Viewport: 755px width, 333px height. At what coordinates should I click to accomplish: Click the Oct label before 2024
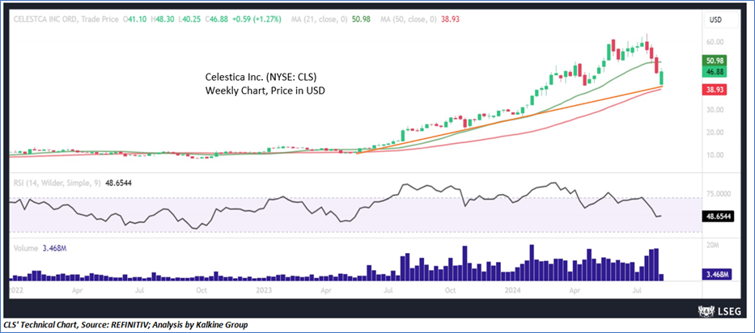450,291
